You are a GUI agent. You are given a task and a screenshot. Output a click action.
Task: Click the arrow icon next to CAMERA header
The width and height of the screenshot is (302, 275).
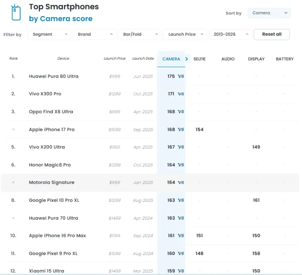pos(187,59)
